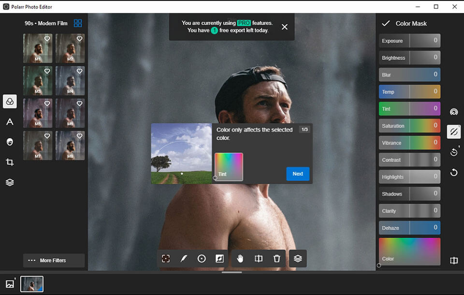Viewport: 464px width, 295px height.
Task: Activate the Hand pan tool
Action: point(240,259)
